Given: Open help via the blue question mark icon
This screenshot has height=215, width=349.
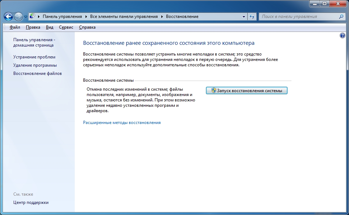Looking at the screenshot, I should pyautogui.click(x=342, y=35).
